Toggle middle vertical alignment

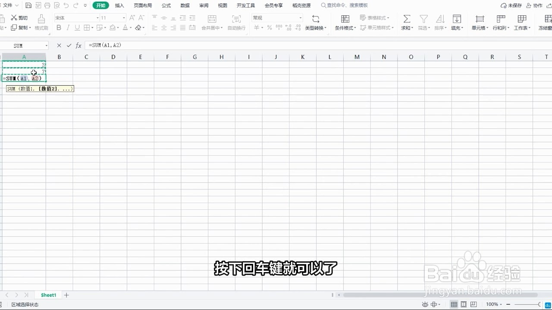tap(164, 18)
